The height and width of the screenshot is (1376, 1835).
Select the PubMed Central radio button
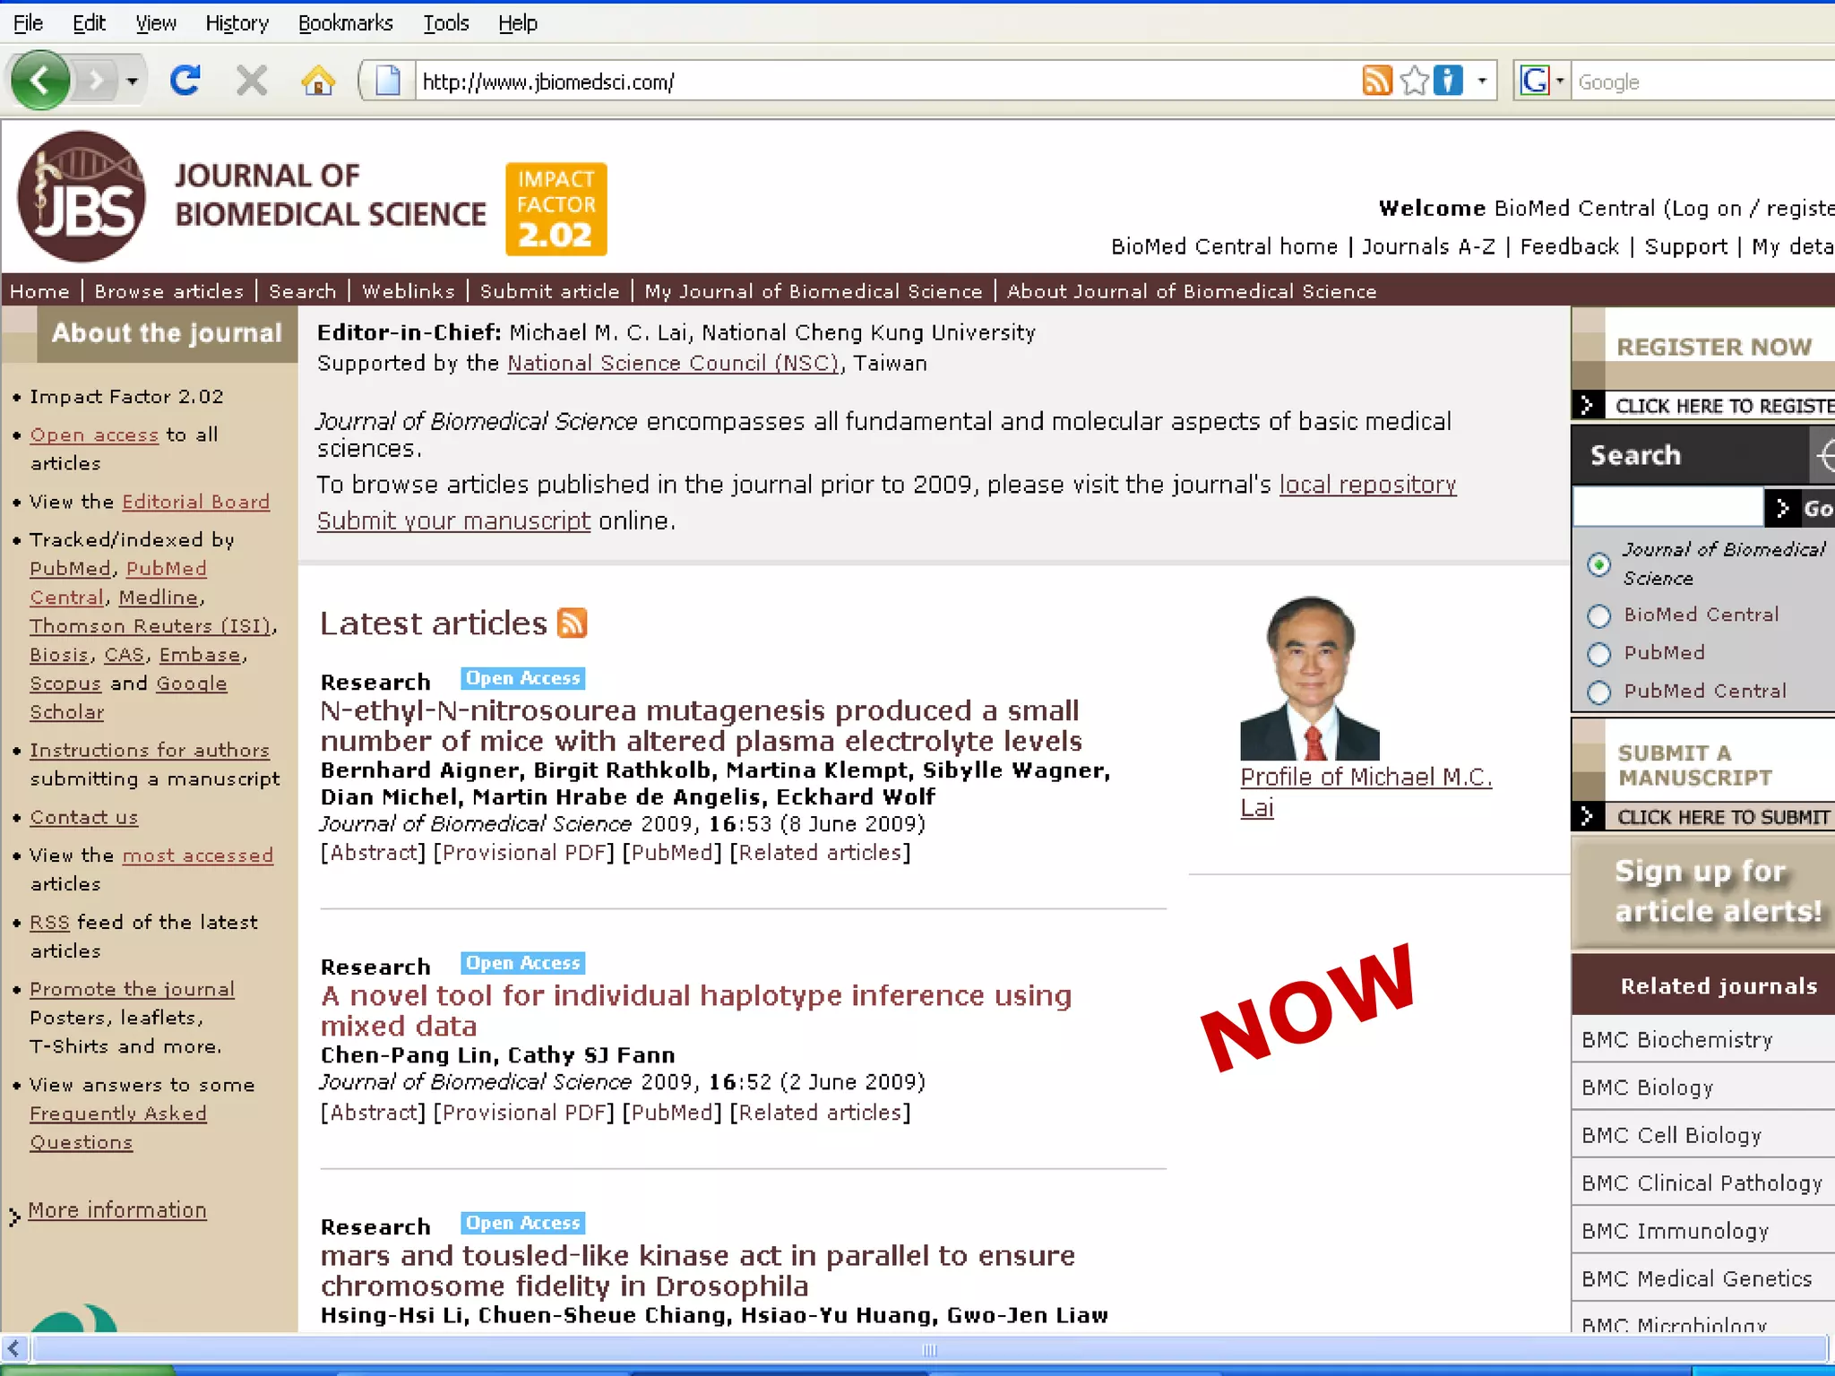(x=1598, y=692)
